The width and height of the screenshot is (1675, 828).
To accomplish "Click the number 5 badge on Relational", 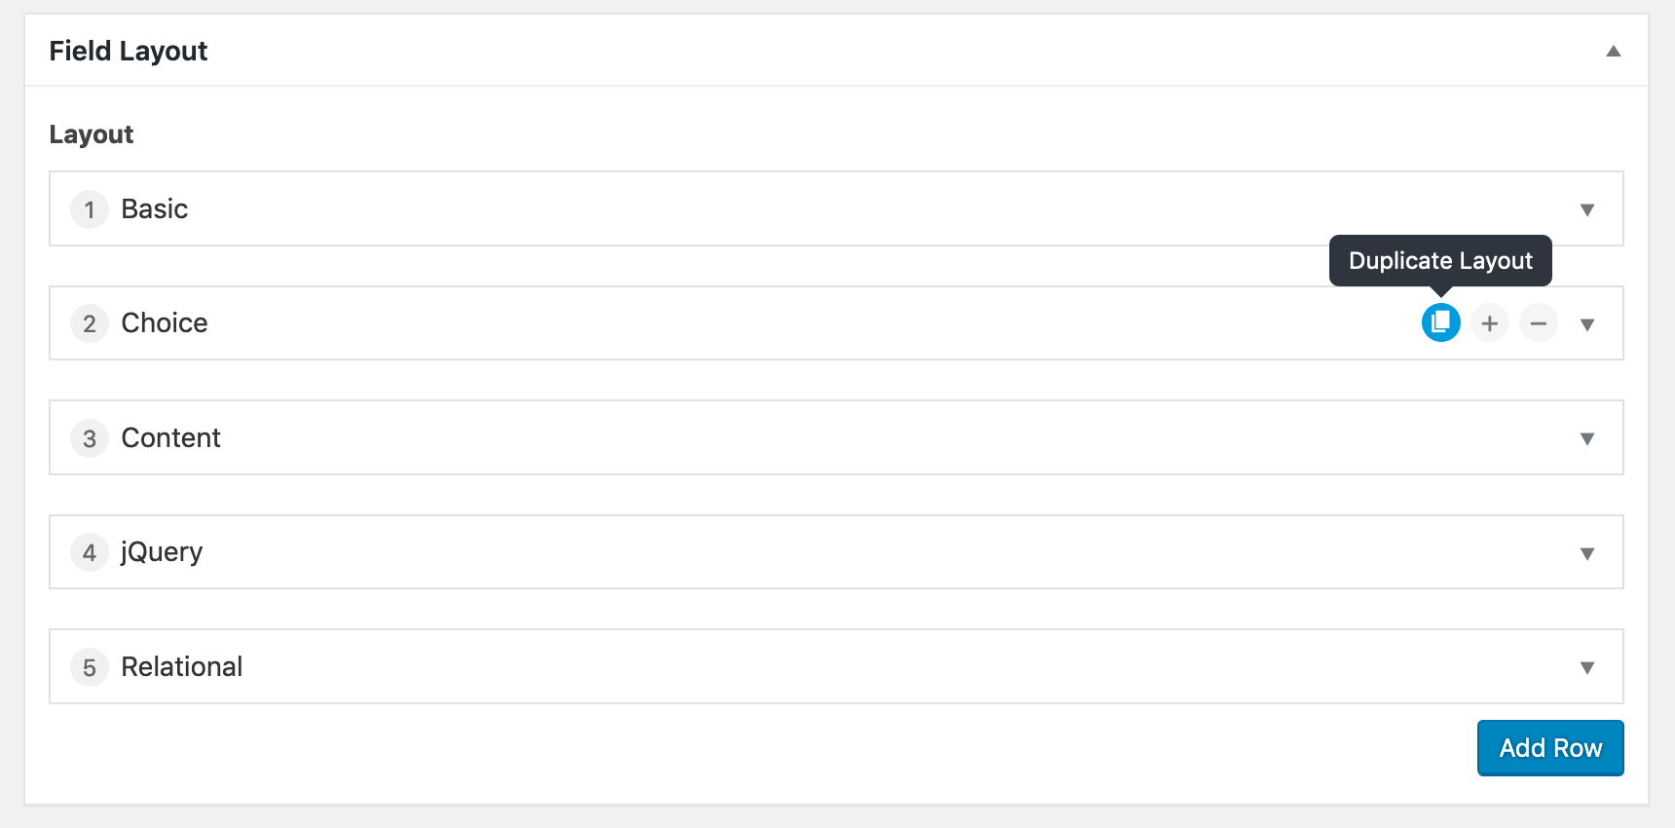I will pyautogui.click(x=90, y=667).
